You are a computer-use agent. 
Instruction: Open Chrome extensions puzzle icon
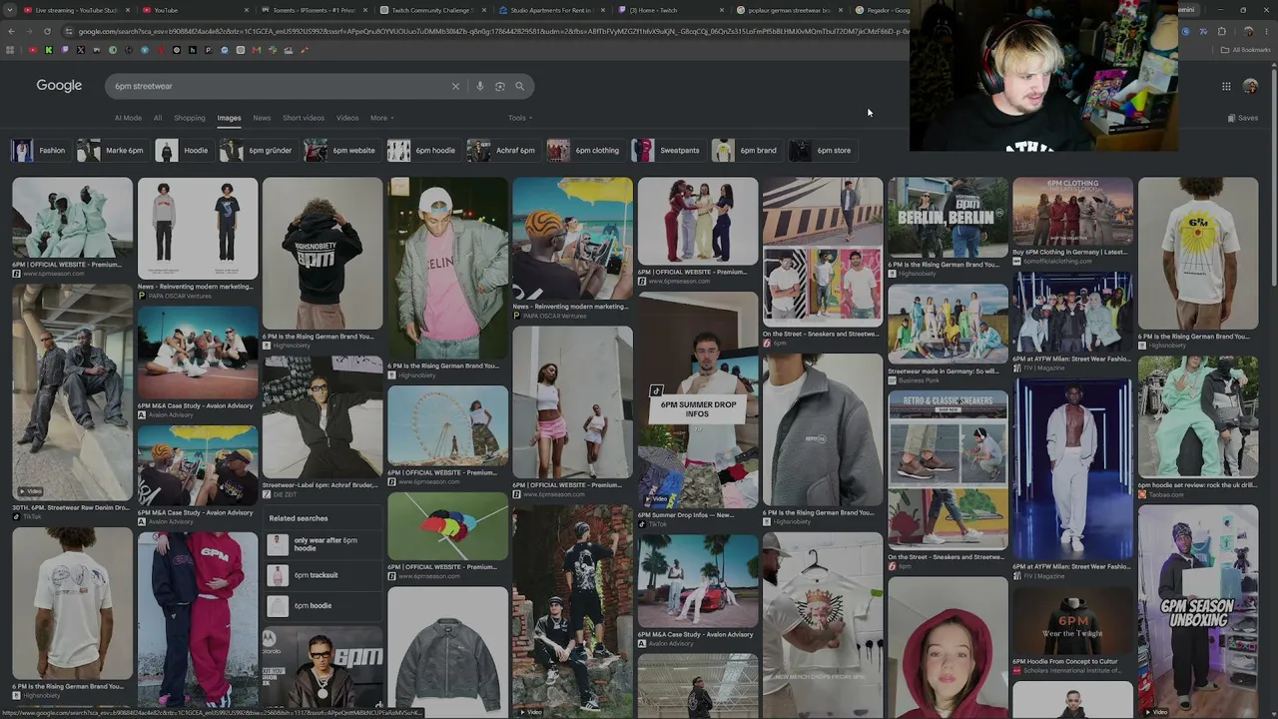pyautogui.click(x=1221, y=31)
